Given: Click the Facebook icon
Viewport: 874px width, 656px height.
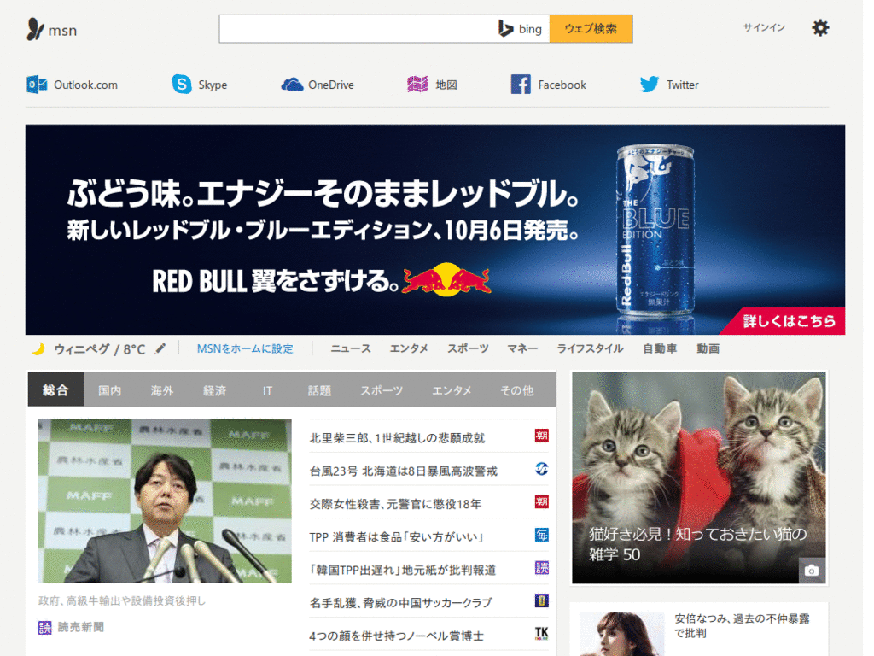Looking at the screenshot, I should pyautogui.click(x=521, y=85).
